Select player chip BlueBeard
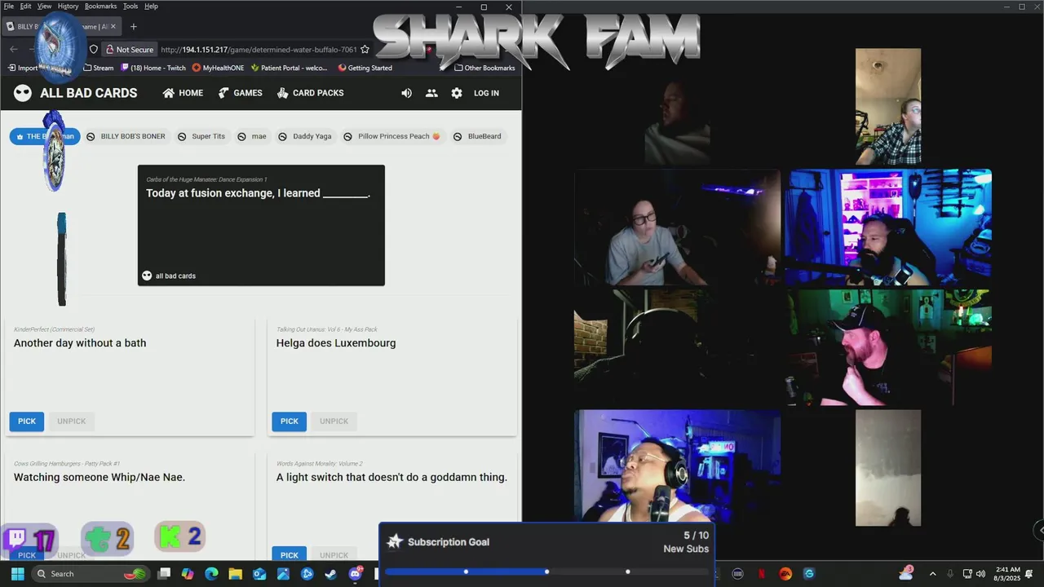Image resolution: width=1044 pixels, height=587 pixels. coord(478,136)
